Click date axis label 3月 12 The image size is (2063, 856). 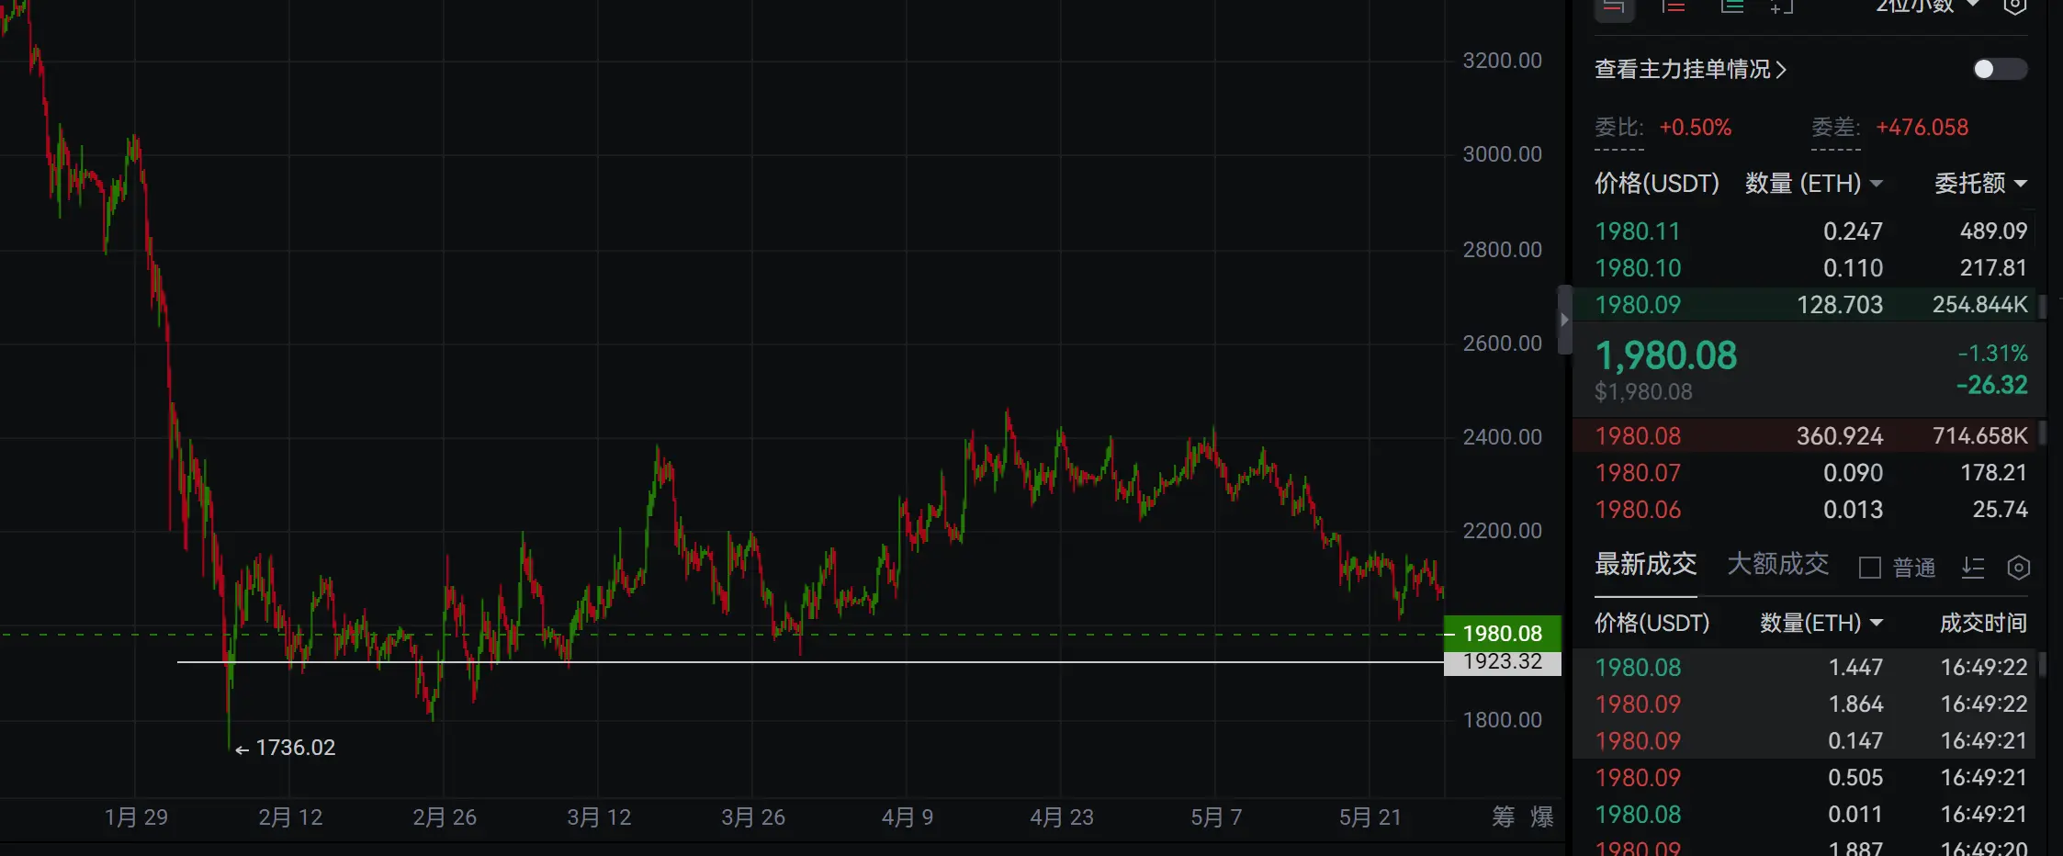click(599, 817)
